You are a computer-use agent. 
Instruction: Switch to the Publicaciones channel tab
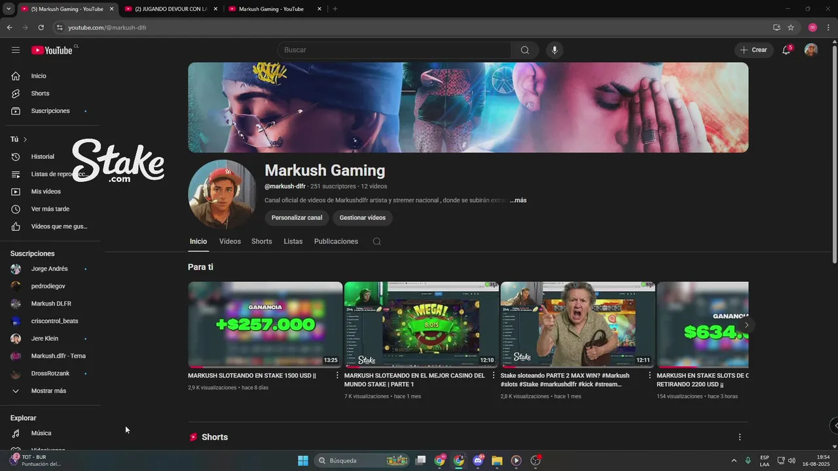click(336, 241)
